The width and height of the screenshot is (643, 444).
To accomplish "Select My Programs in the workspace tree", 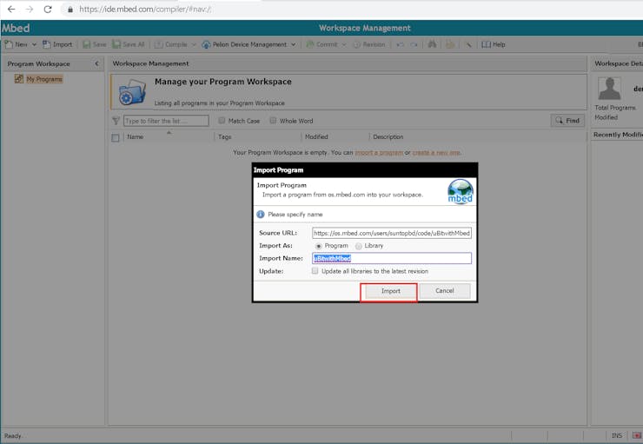I will coord(44,79).
